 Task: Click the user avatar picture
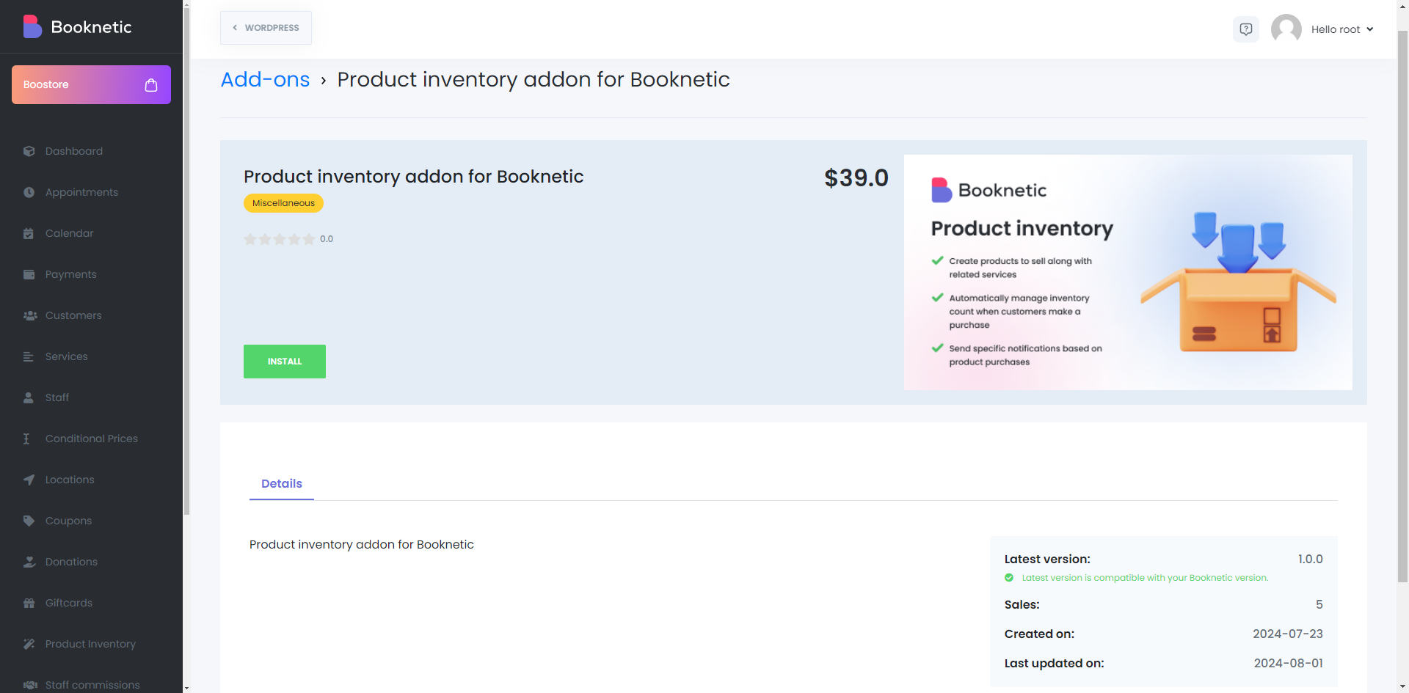tap(1286, 29)
